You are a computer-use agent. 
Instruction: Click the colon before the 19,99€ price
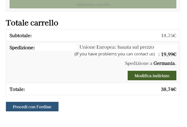159,55
